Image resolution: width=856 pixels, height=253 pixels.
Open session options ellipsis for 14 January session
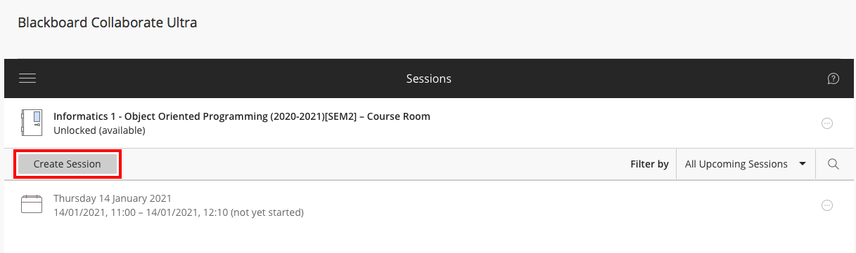tap(827, 205)
